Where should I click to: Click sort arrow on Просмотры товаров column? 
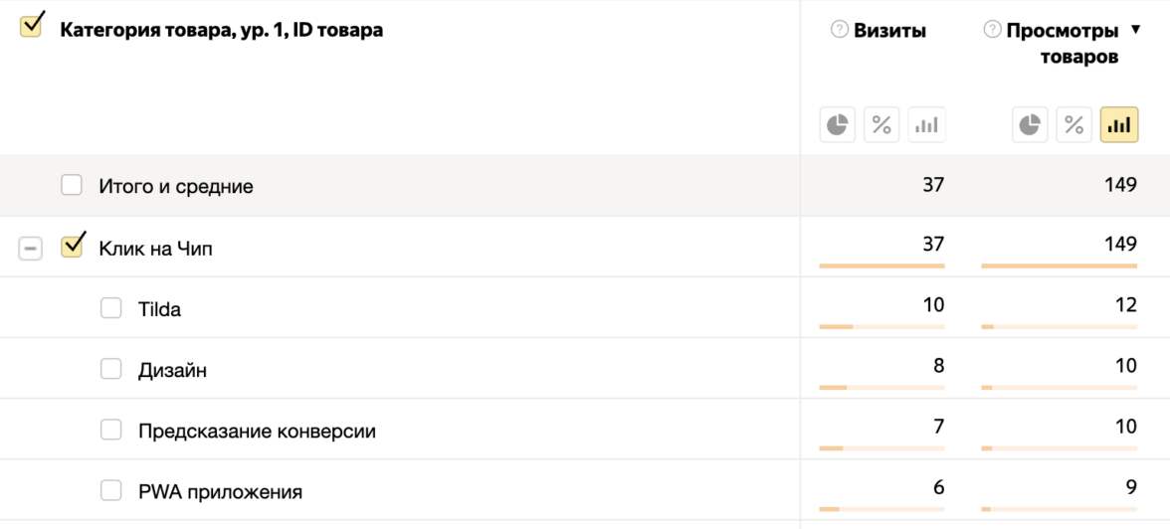pyautogui.click(x=1136, y=31)
